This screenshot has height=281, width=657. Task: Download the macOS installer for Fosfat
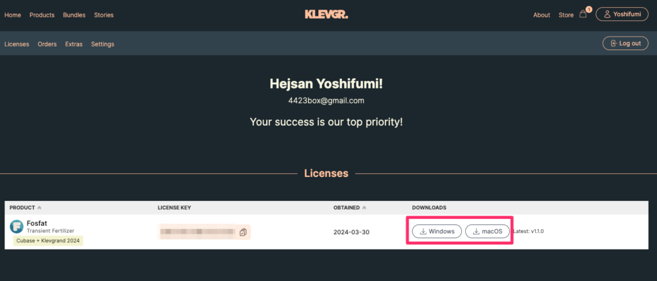click(488, 231)
